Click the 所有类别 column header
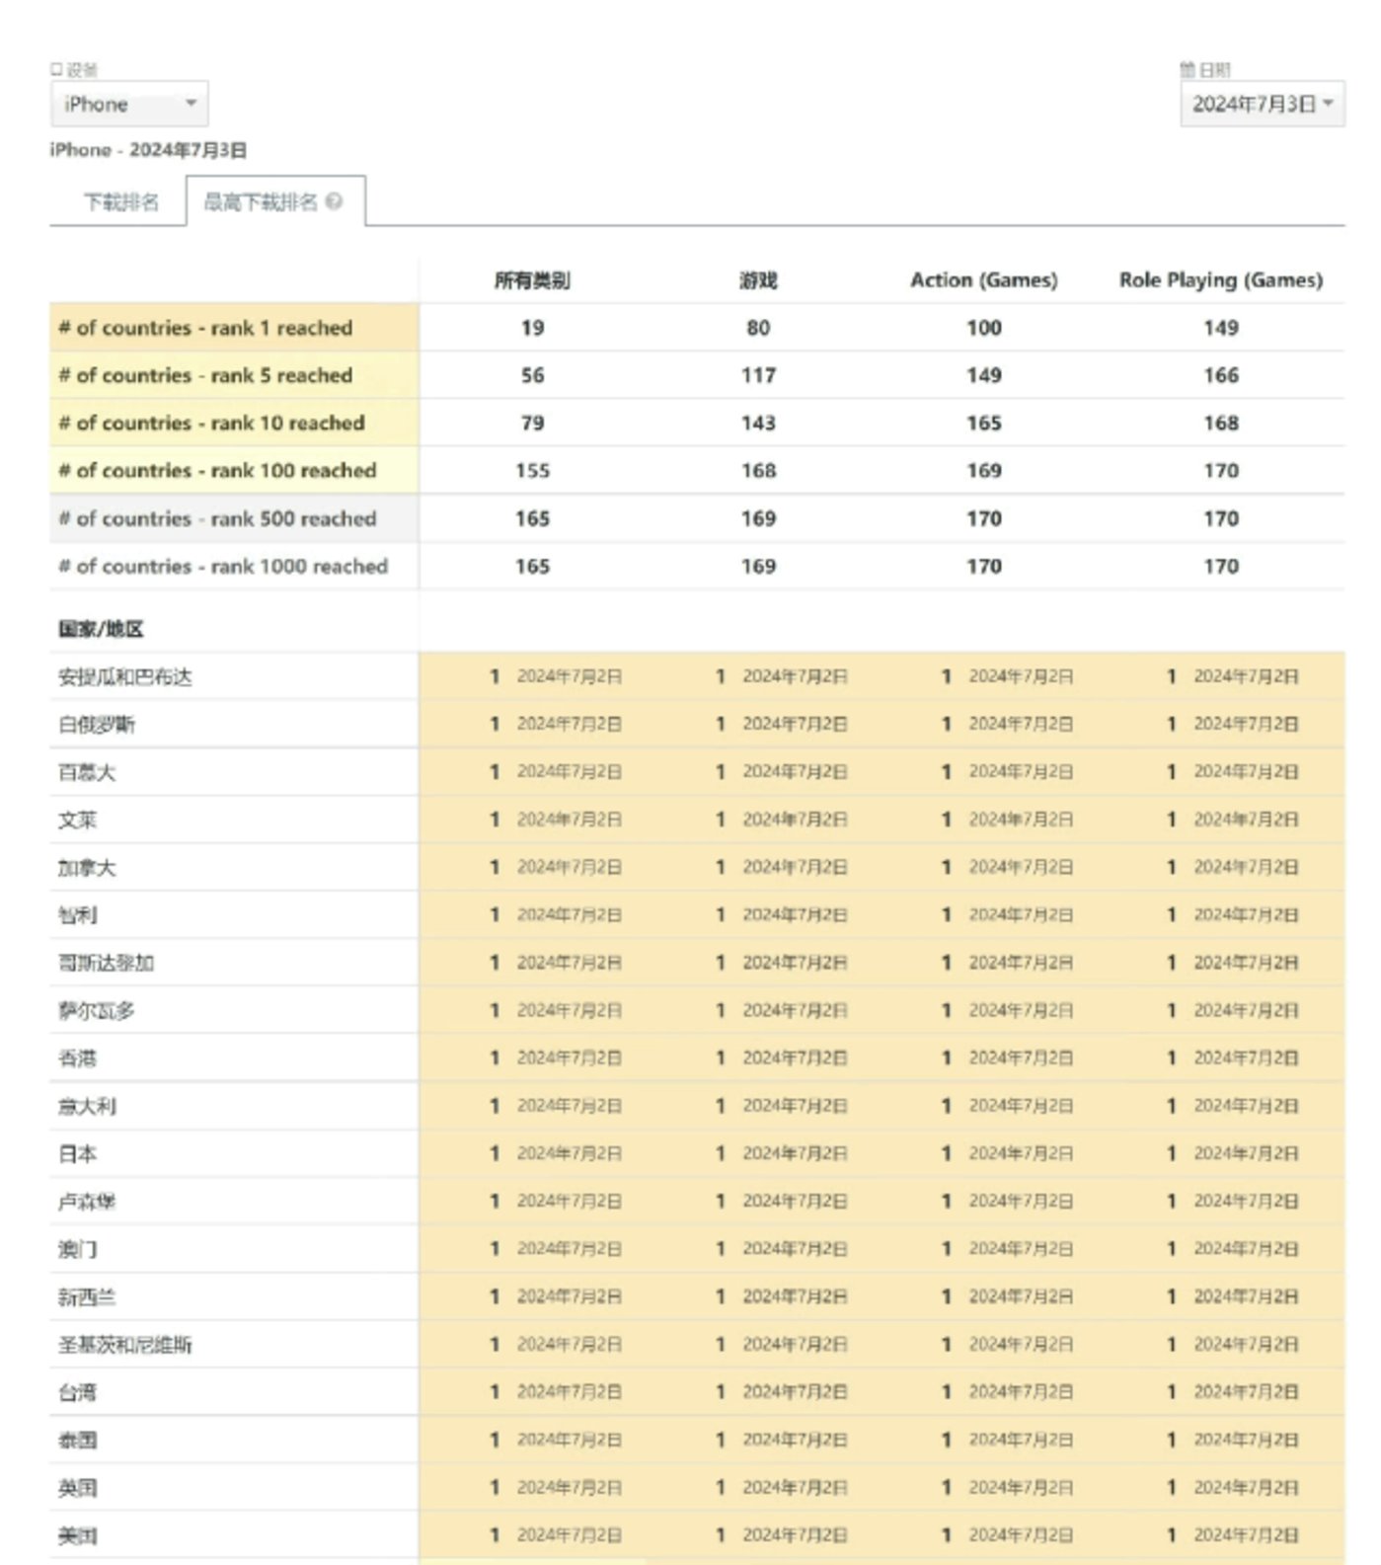 532,280
